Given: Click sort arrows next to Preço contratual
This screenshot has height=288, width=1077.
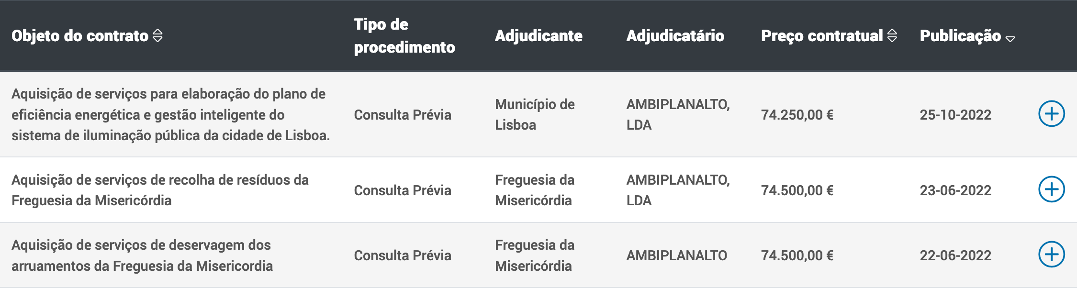Looking at the screenshot, I should point(892,35).
